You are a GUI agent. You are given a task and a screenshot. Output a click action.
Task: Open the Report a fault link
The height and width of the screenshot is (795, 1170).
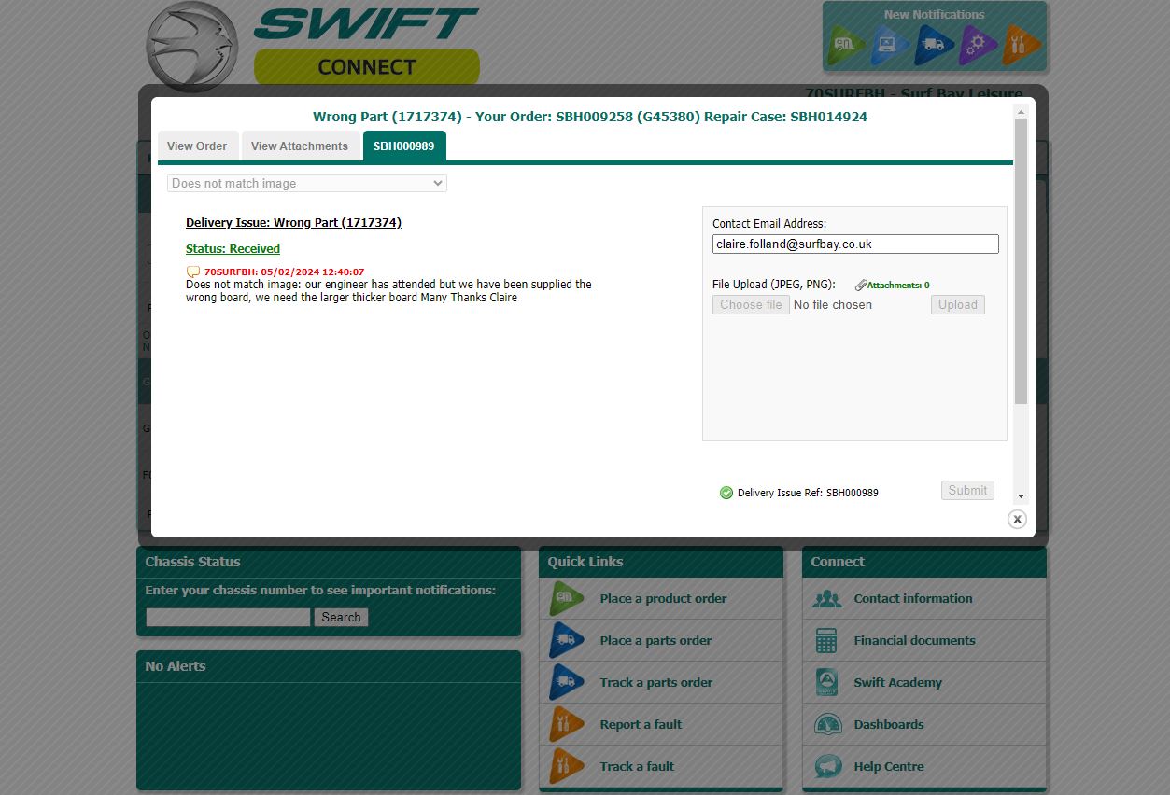pos(641,725)
